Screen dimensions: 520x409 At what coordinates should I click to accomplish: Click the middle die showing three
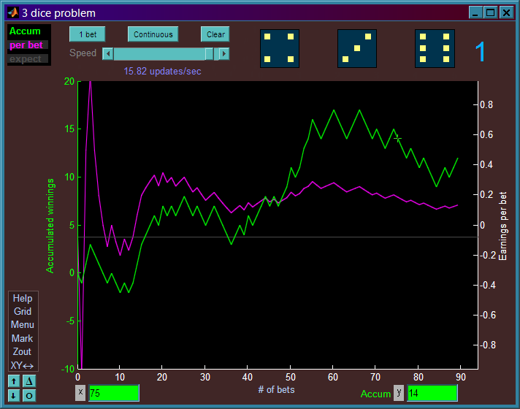(357, 48)
